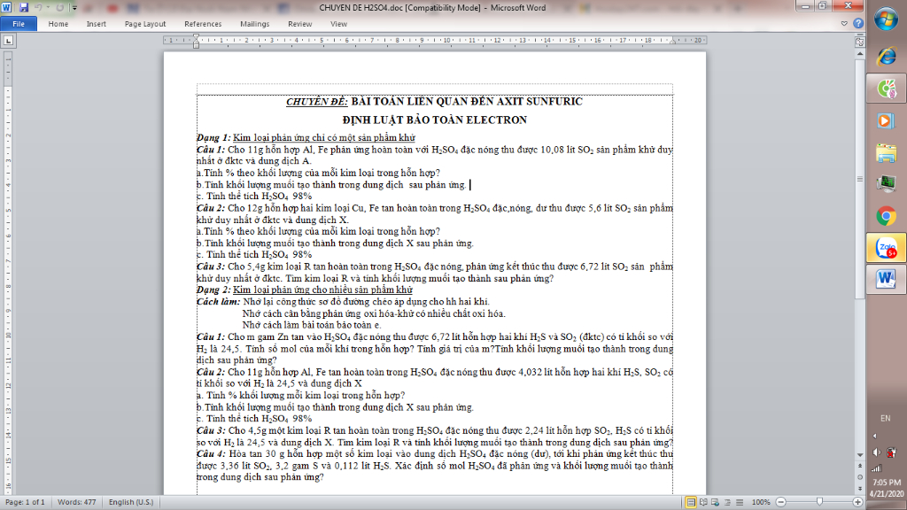Select Print Layout view in status bar
The image size is (907, 510).
(x=691, y=503)
